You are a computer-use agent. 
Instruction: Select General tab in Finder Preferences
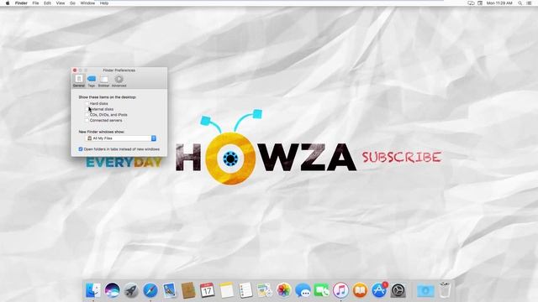pos(78,81)
